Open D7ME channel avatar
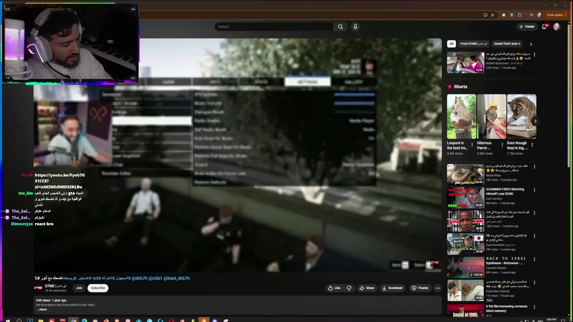This screenshot has height=322, width=573. point(38,288)
